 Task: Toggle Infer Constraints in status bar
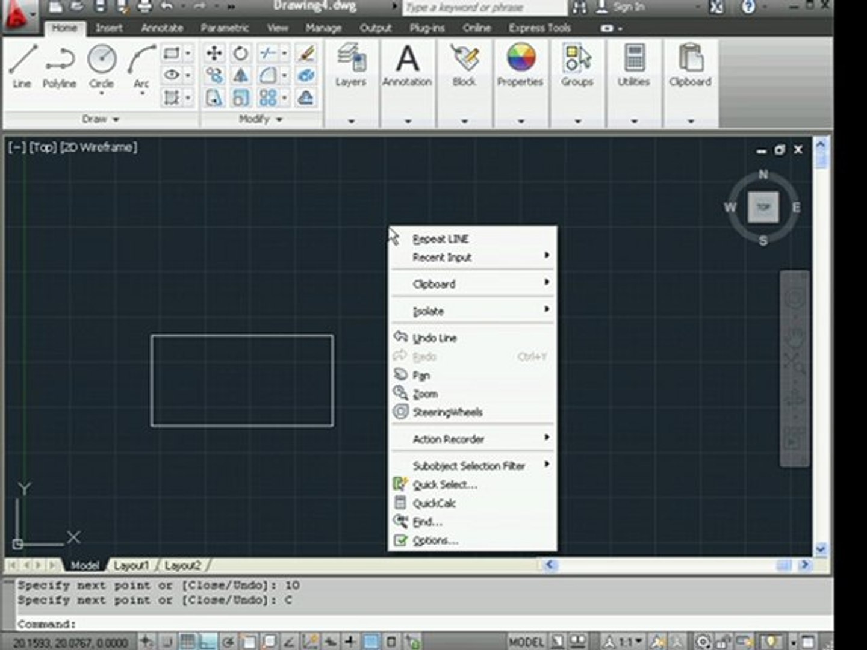click(148, 642)
